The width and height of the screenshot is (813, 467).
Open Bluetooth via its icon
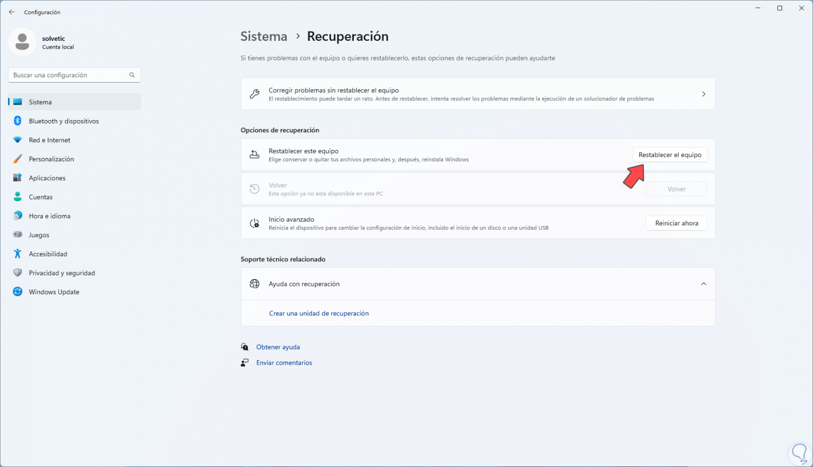tap(18, 121)
